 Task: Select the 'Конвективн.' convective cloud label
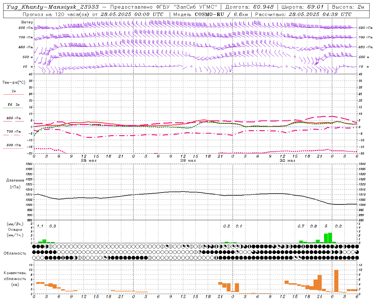[15, 273]
